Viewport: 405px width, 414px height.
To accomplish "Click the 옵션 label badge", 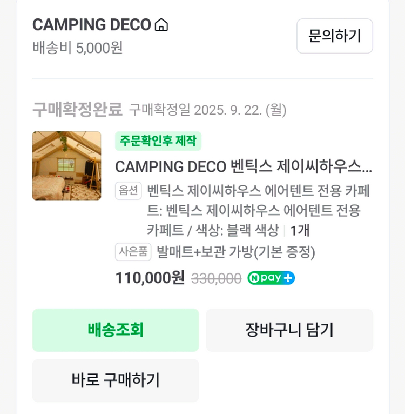I will pos(128,191).
